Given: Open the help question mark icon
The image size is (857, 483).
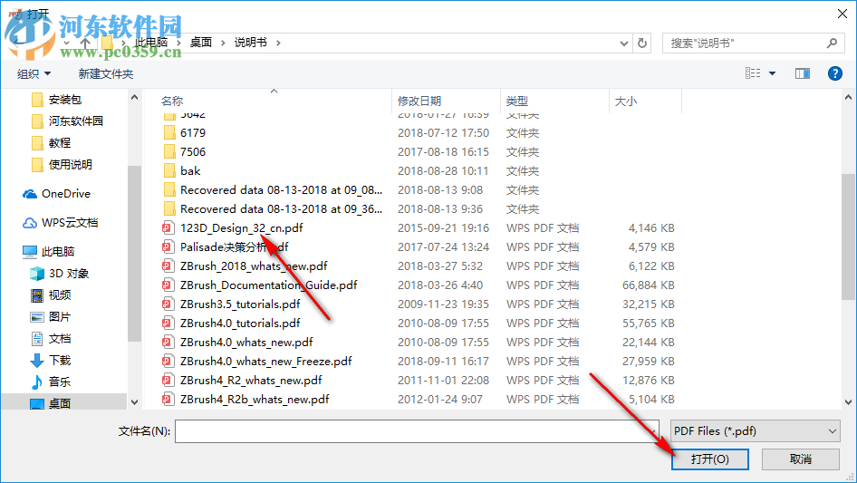Looking at the screenshot, I should 834,73.
